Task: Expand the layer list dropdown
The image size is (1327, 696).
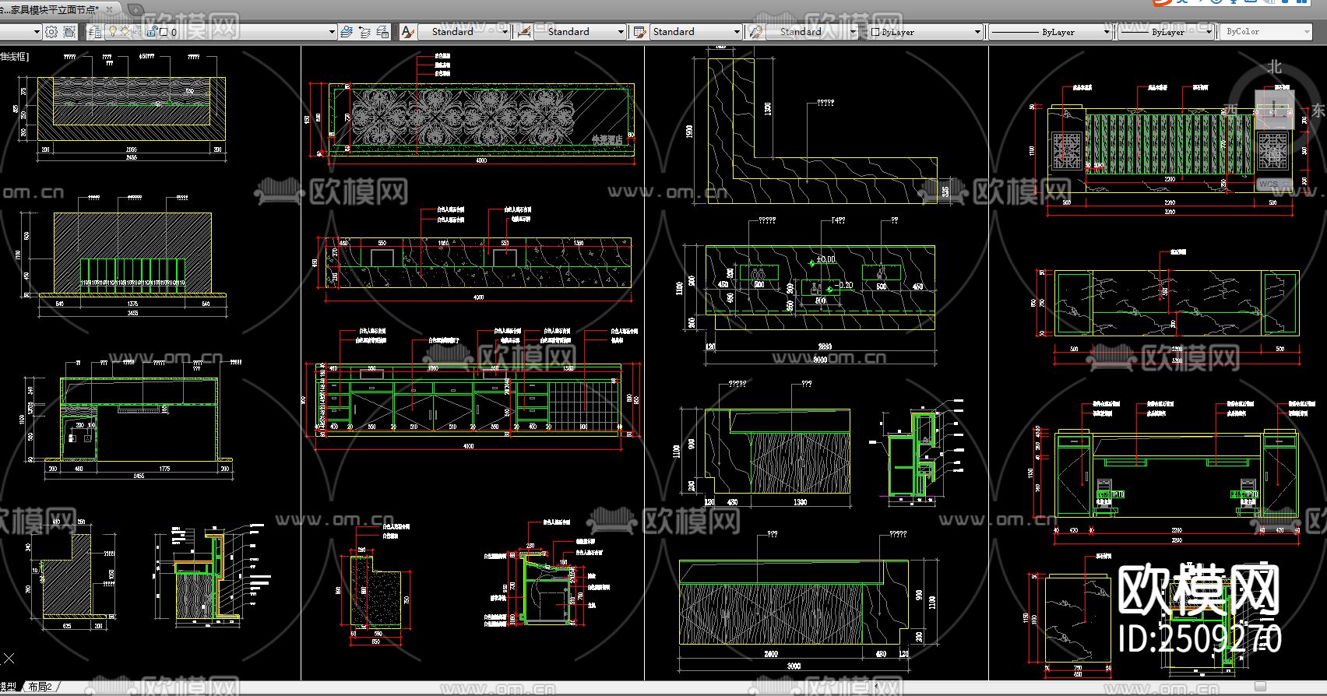Action: coord(332,32)
